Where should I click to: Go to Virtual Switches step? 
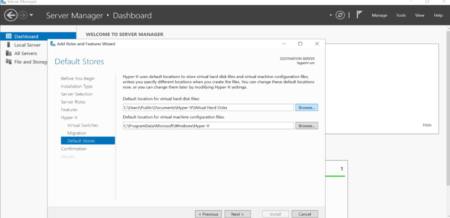(x=83, y=125)
